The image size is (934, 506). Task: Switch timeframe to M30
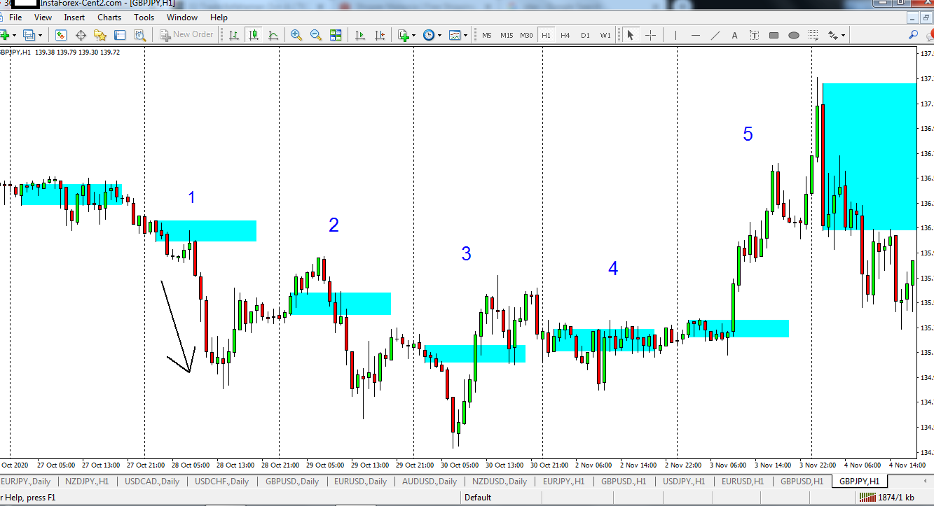click(527, 36)
